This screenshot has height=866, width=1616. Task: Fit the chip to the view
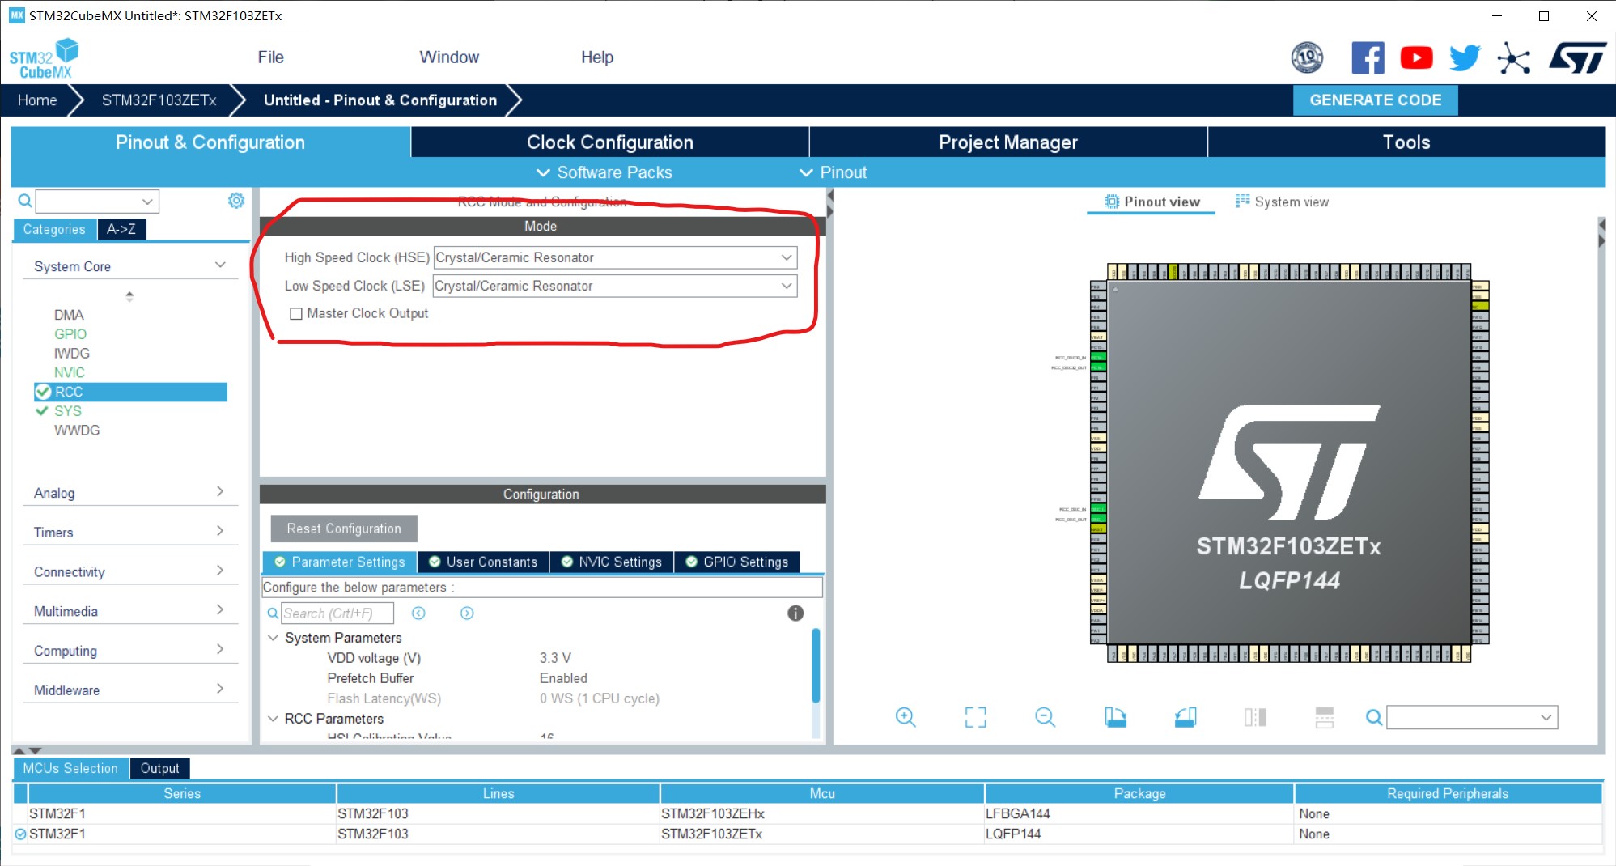coord(975,717)
